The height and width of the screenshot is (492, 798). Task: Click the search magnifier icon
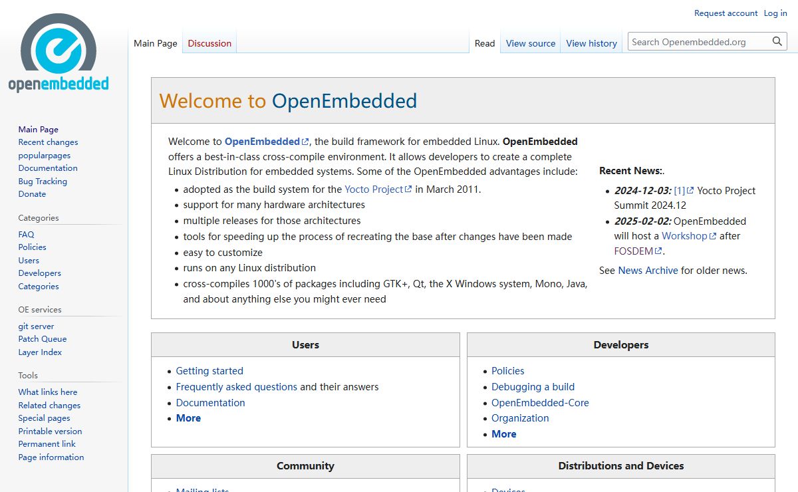click(777, 41)
